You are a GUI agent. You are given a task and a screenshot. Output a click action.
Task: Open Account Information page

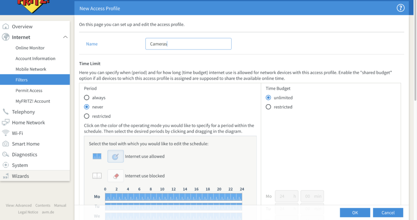[x=35, y=58]
